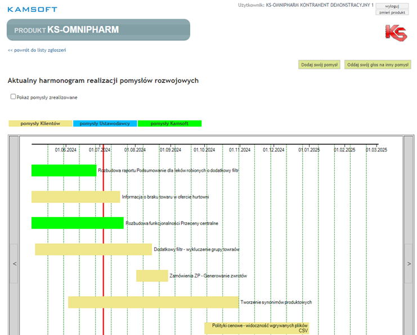Click date label '01.02.2025' on timeline

click(x=344, y=150)
